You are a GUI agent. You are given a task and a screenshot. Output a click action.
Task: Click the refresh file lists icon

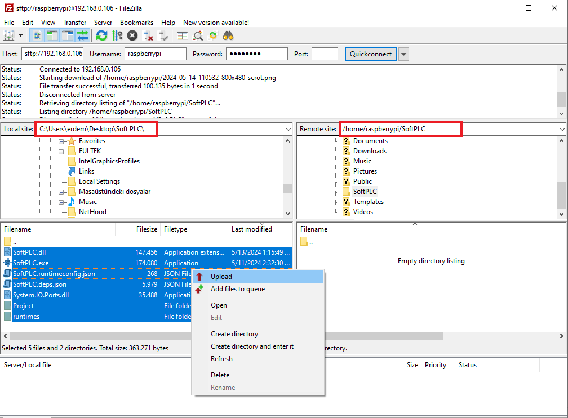[101, 36]
